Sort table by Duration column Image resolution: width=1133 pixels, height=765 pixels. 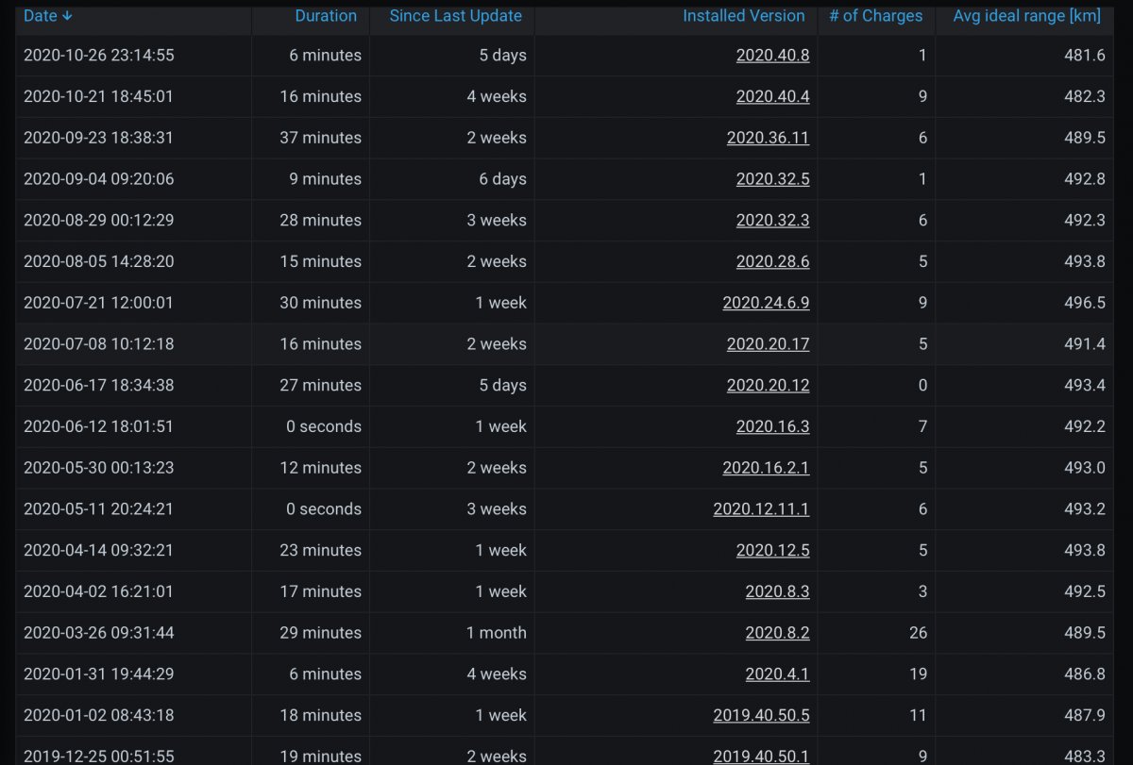(x=326, y=16)
